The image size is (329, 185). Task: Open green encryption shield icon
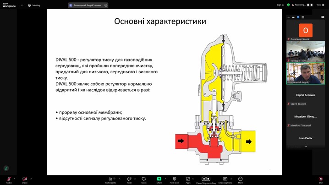[288, 5]
